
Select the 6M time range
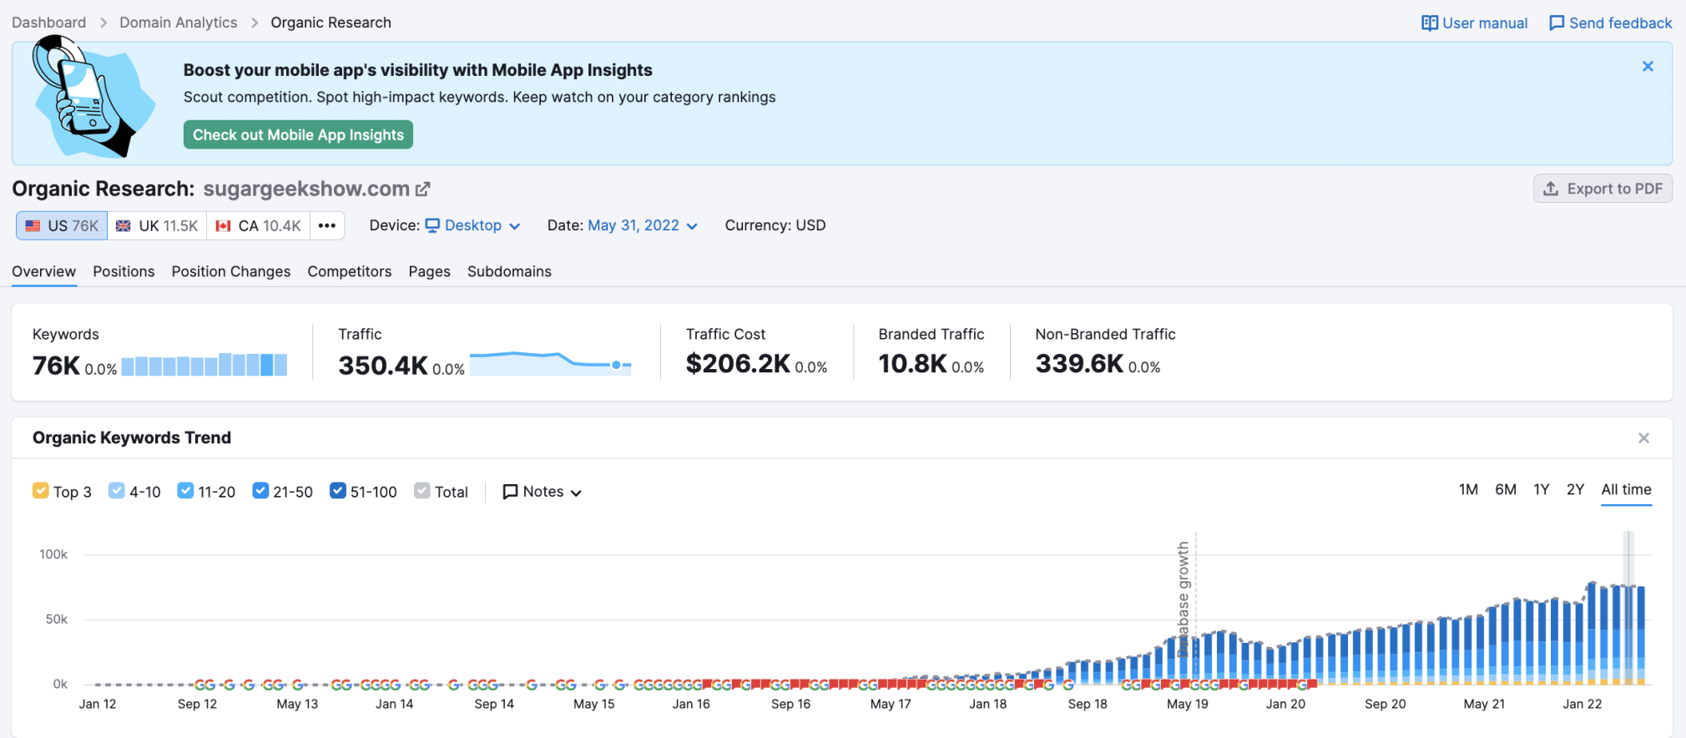tap(1506, 489)
